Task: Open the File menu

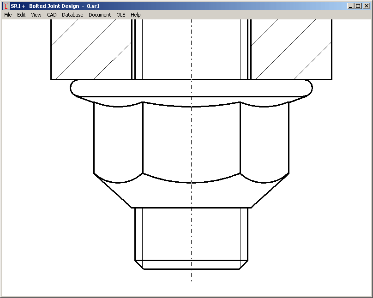Action: point(8,15)
